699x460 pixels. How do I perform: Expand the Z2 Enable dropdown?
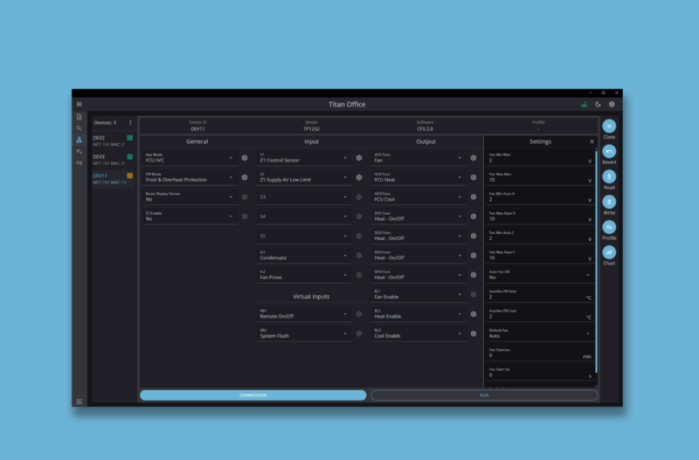(190, 216)
